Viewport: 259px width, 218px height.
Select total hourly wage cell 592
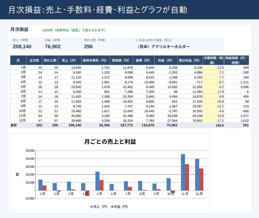tap(236, 125)
